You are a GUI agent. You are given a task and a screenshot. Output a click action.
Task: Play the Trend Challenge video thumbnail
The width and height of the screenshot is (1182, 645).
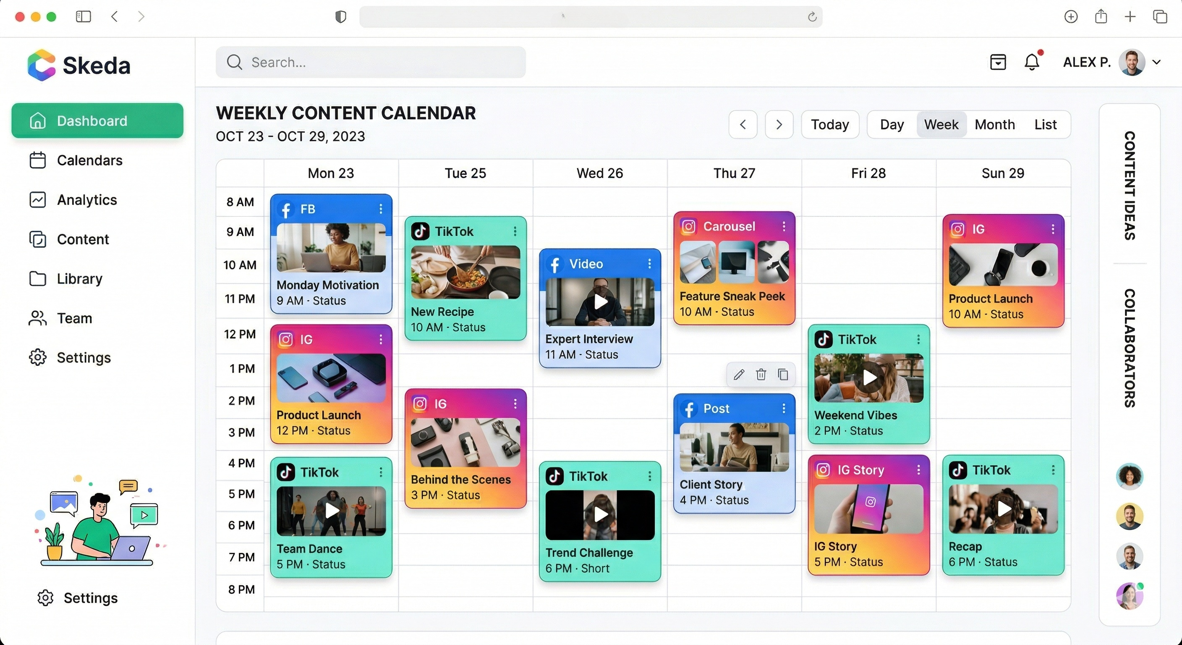point(600,515)
